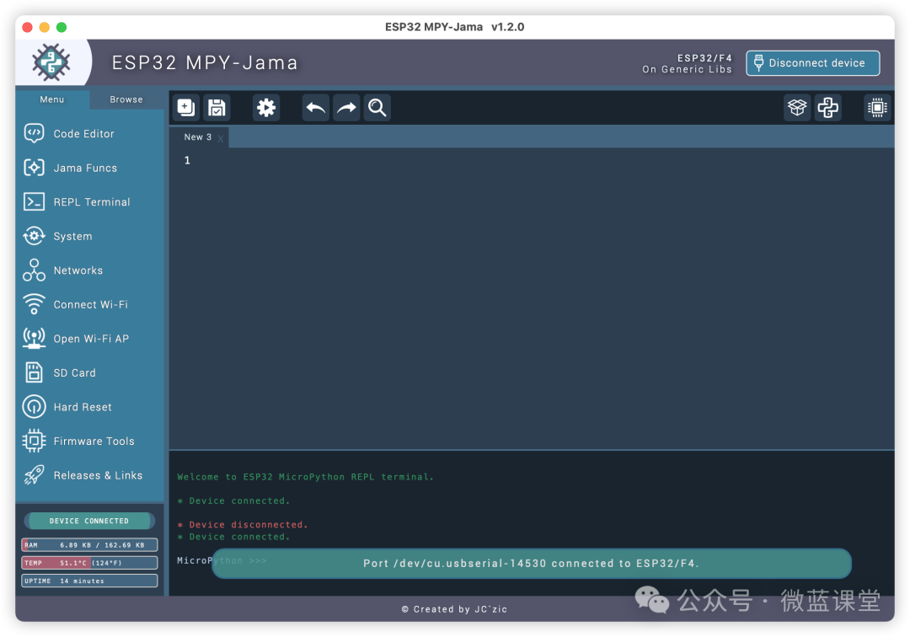Switch to the Menu tab
This screenshot has width=910, height=637.
(x=52, y=99)
